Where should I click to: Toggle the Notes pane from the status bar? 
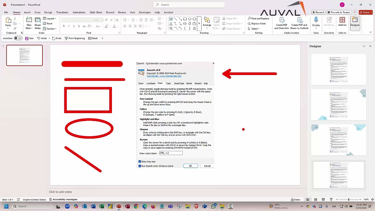pos(296,200)
